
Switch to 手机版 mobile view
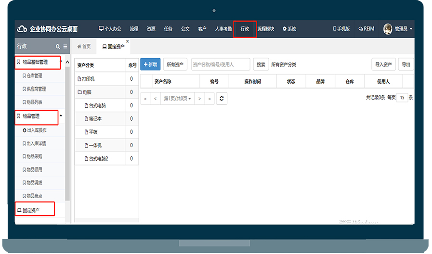coord(341,29)
